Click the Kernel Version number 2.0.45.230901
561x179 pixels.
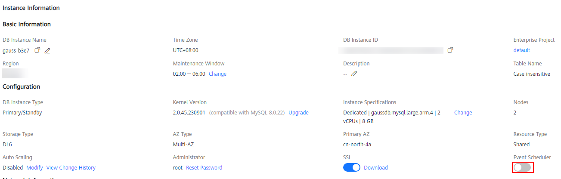coord(189,113)
